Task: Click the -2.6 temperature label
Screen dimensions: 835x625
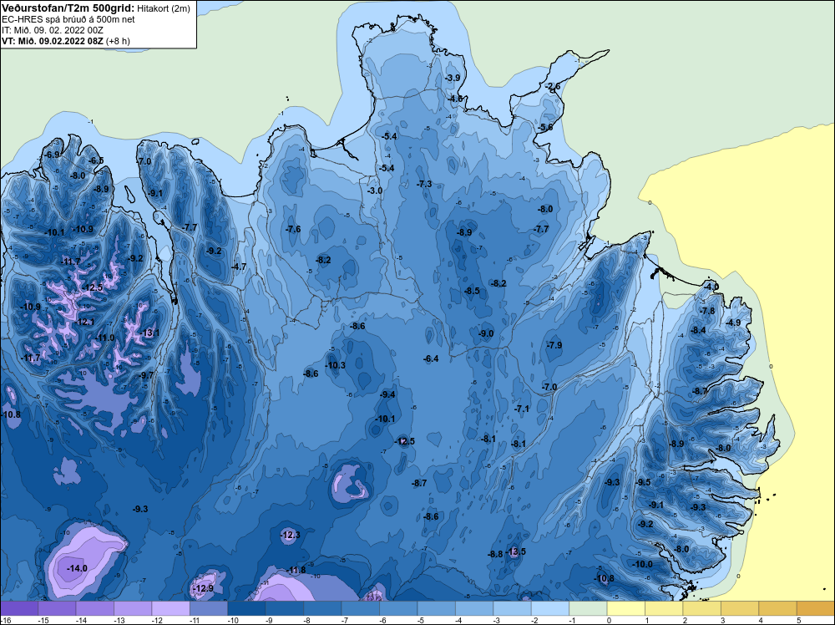Action: [x=553, y=86]
